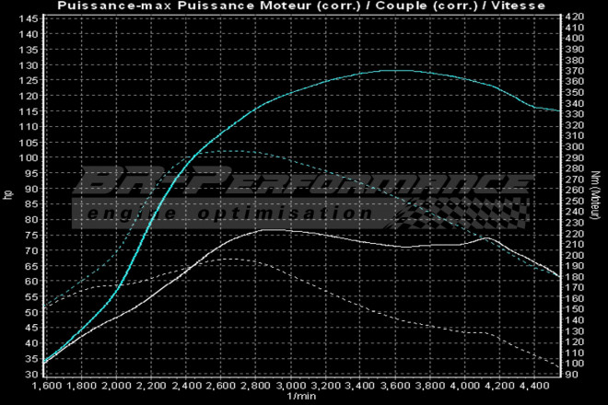Click the 145 value on hp axis

tap(28, 18)
